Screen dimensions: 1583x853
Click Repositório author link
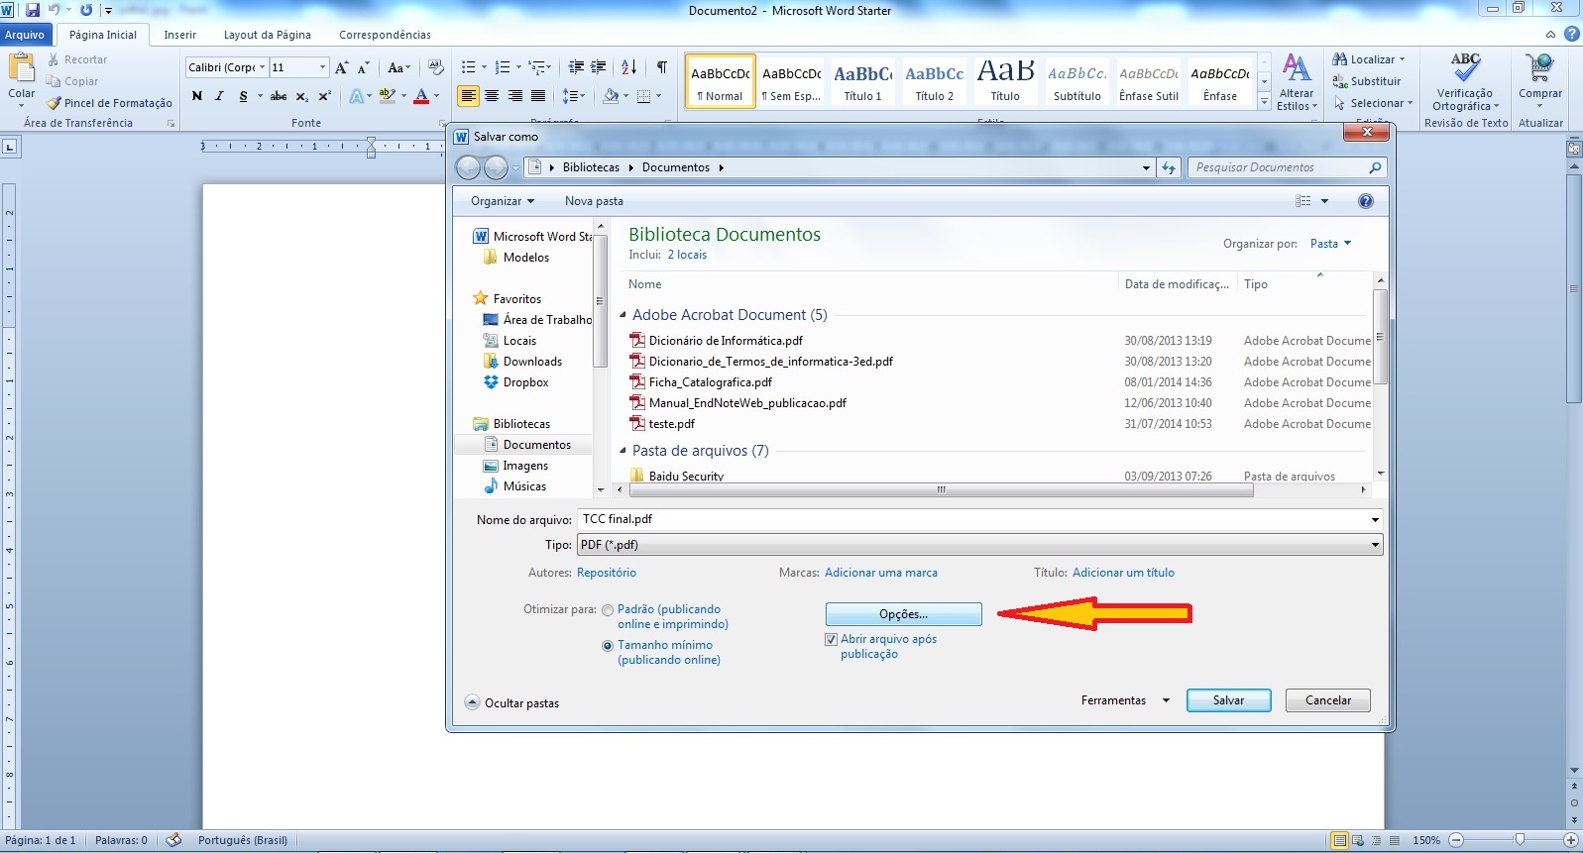[x=607, y=573]
